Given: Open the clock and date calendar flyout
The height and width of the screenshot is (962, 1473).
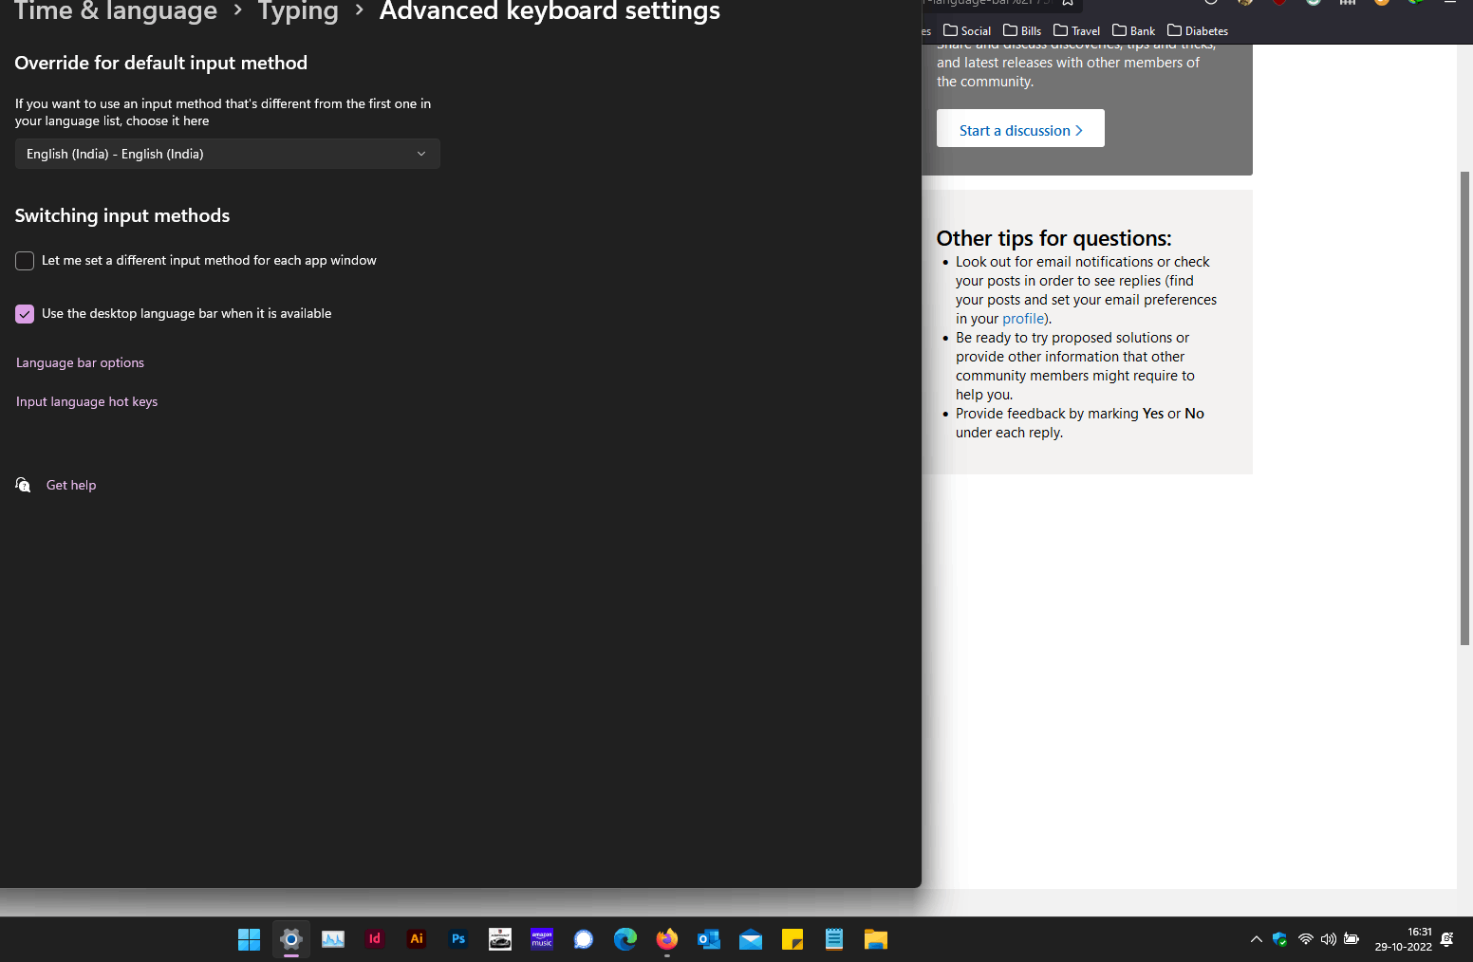Looking at the screenshot, I should [x=1404, y=939].
